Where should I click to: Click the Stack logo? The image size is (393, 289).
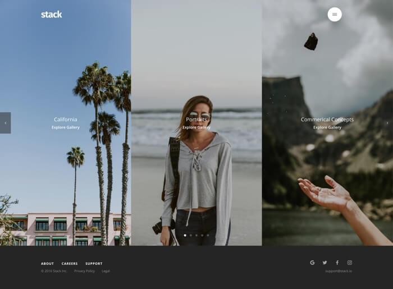pos(51,15)
